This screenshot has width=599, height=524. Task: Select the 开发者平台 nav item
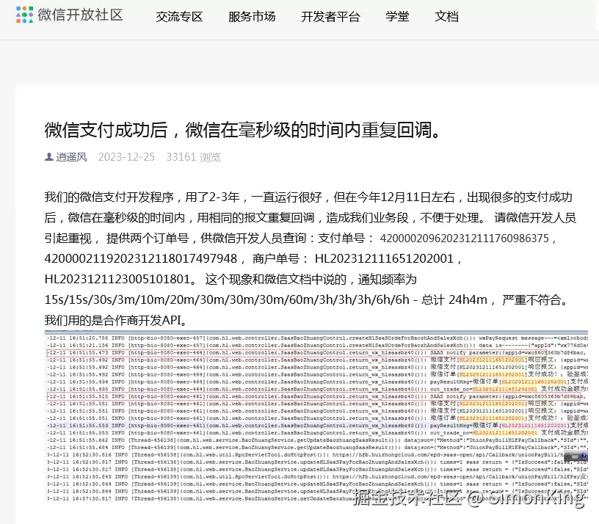pyautogui.click(x=330, y=16)
